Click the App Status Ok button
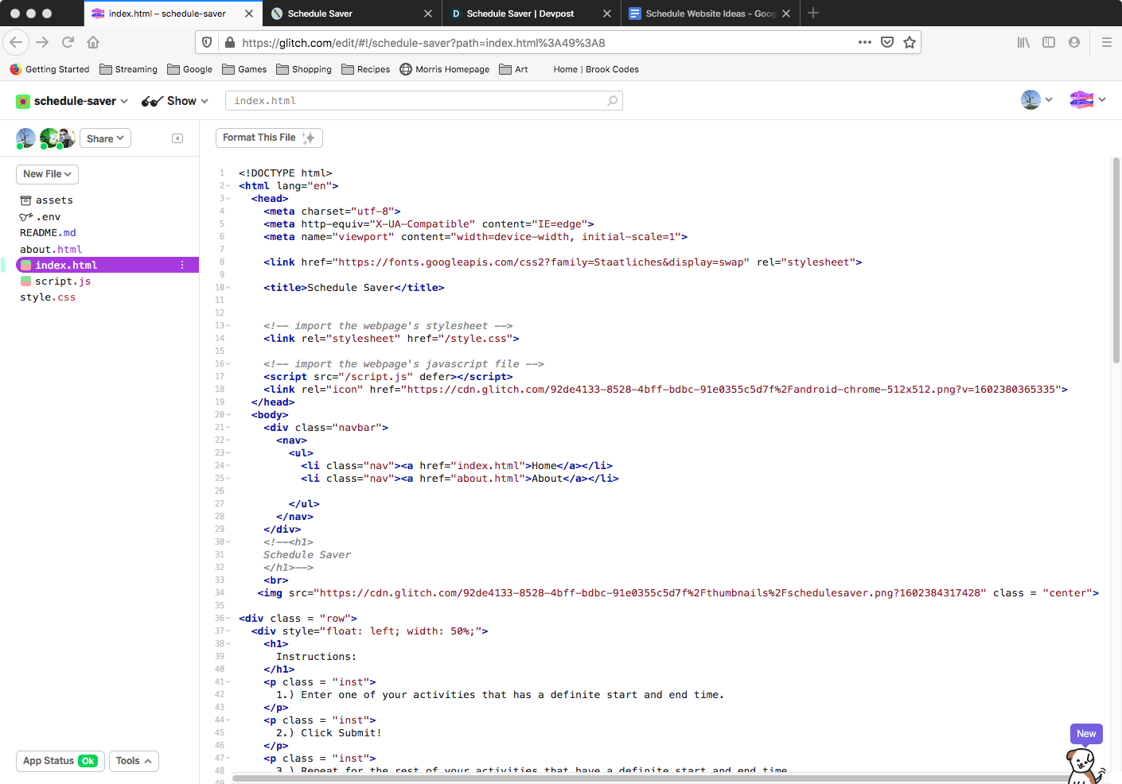Screen dimensions: 1122x784 pyautogui.click(x=60, y=761)
